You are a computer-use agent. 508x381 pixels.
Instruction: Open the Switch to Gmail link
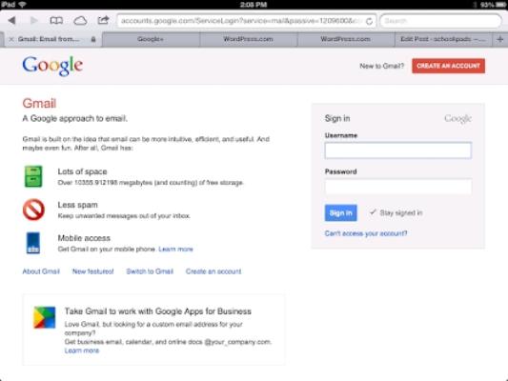click(x=150, y=271)
